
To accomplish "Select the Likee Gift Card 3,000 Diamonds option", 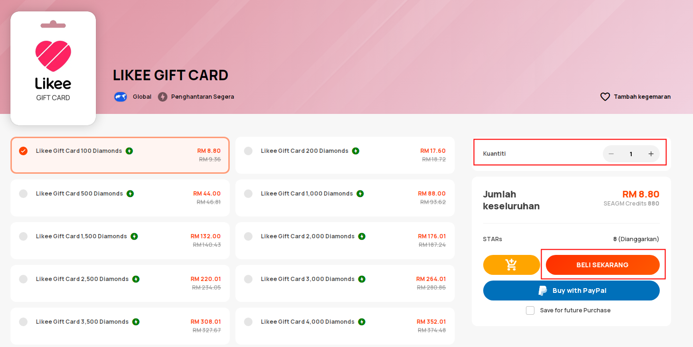I will click(x=345, y=283).
